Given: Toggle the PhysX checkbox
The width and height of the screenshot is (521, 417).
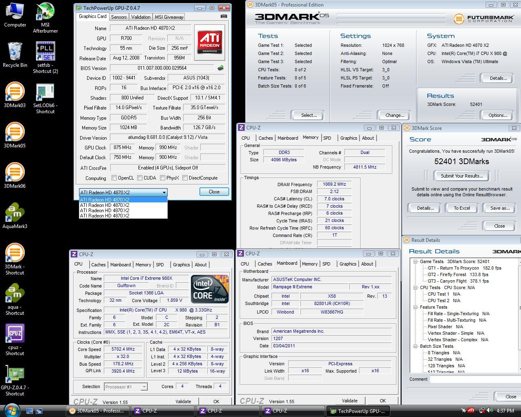Looking at the screenshot, I should tap(162, 178).
